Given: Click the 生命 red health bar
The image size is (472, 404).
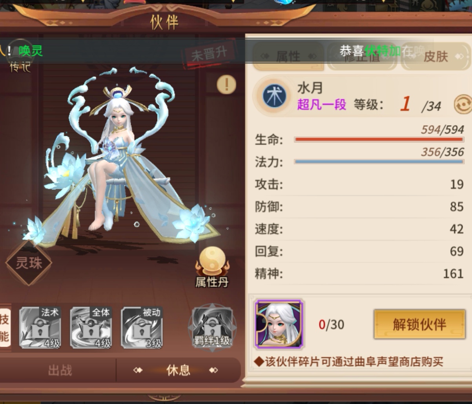Looking at the screenshot, I should (379, 139).
